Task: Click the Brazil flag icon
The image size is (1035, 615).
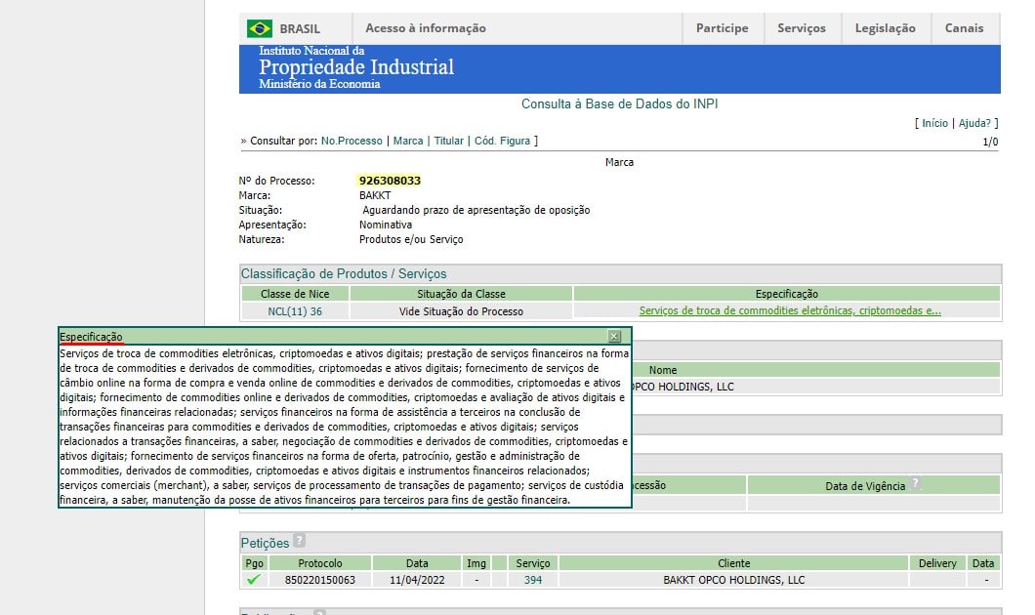Action: pyautogui.click(x=260, y=28)
